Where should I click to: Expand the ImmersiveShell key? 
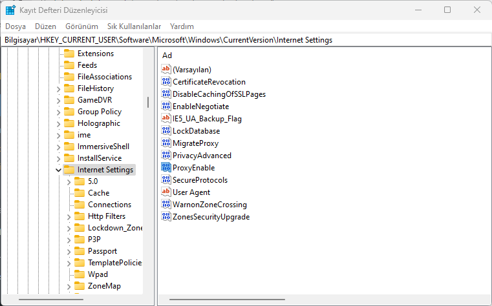click(58, 147)
